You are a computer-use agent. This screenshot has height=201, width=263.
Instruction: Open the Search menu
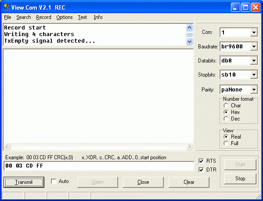coord(24,17)
